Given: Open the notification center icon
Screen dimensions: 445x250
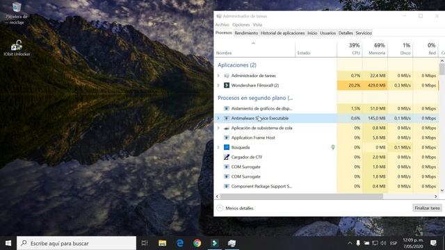Looking at the screenshot, I should [x=433, y=243].
